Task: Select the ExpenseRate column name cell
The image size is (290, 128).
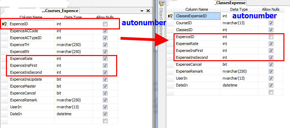Action: coord(197,44)
